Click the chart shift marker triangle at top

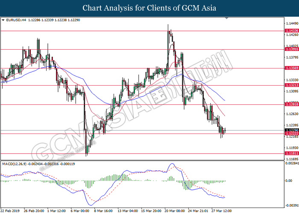tap(226, 18)
